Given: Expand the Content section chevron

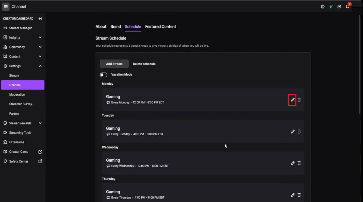Looking at the screenshot, I should tap(40, 56).
